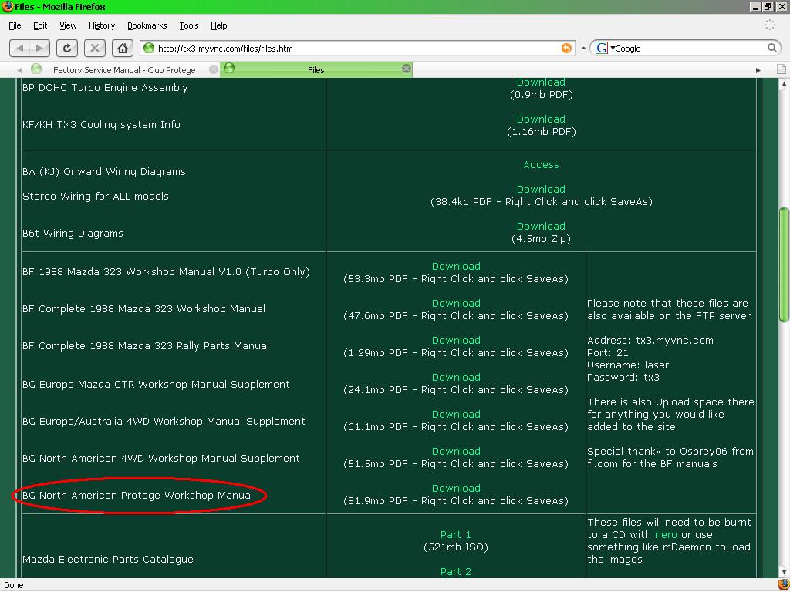Follow the nero link

(666, 535)
